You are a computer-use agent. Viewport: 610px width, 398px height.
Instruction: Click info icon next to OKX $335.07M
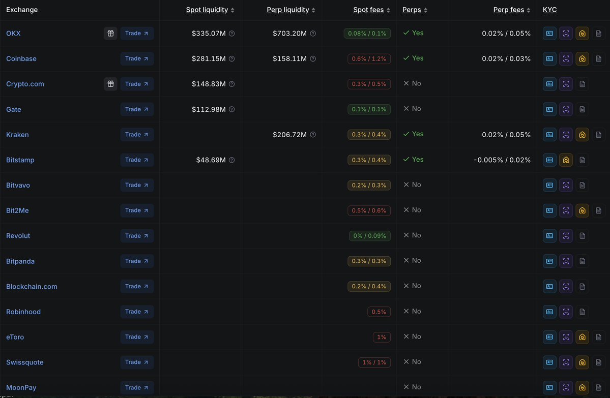232,34
